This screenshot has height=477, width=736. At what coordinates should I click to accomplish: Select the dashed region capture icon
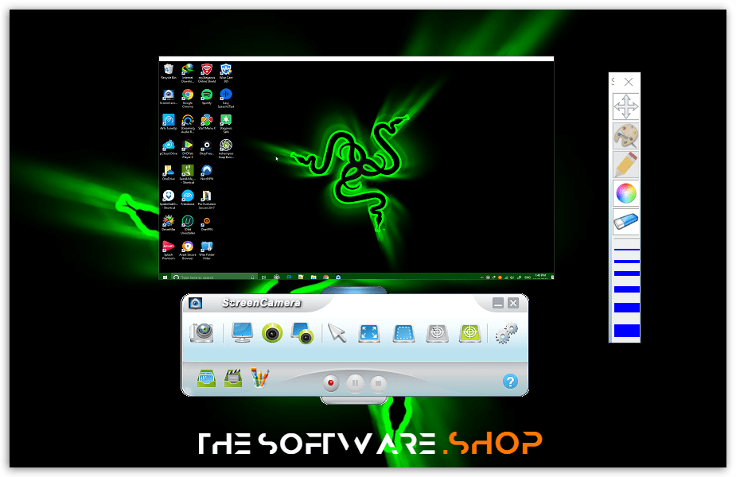(403, 333)
